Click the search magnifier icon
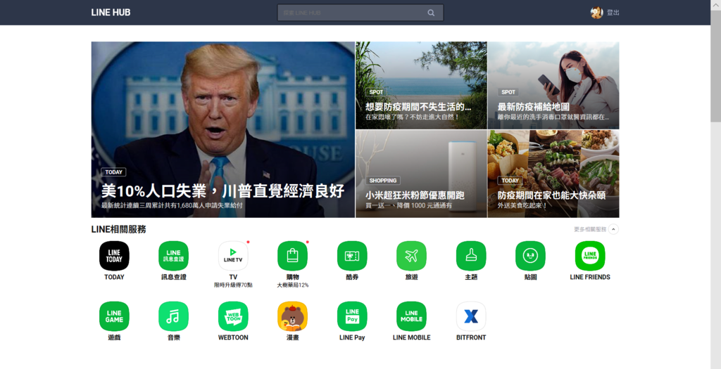 431,13
